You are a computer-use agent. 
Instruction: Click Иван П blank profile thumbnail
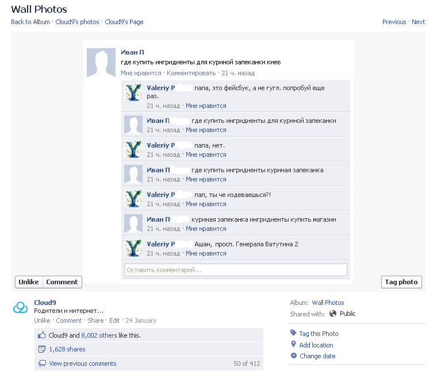pyautogui.click(x=101, y=63)
